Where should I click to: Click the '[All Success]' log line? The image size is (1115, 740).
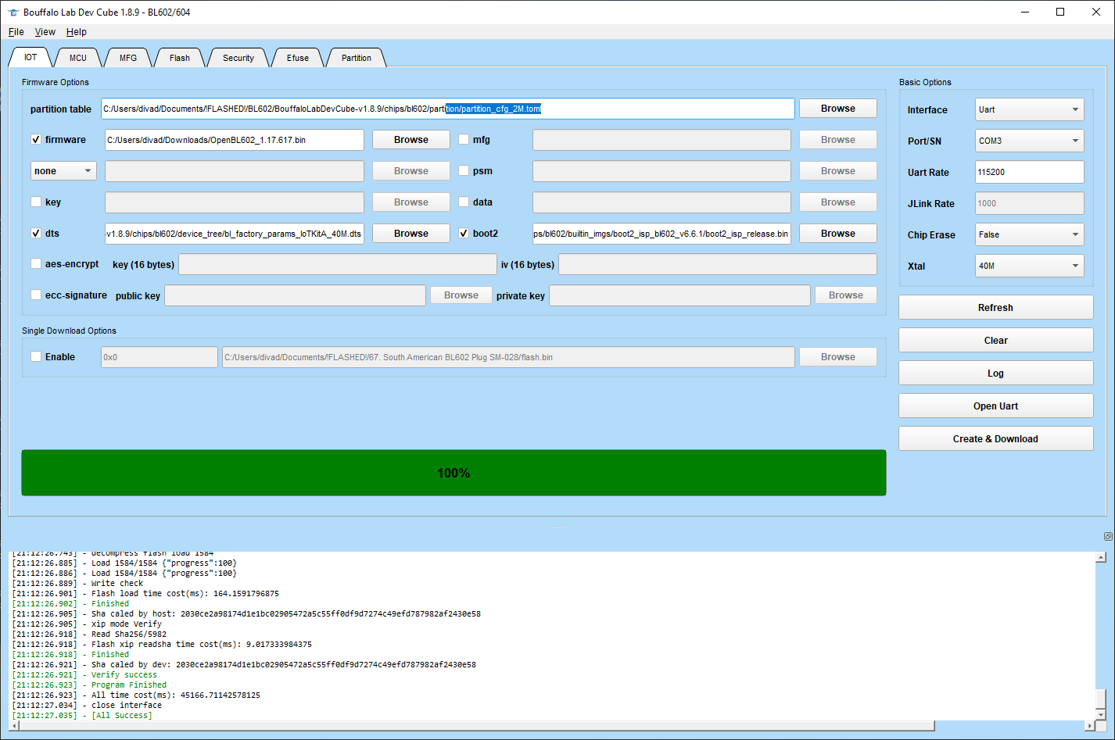pos(82,716)
